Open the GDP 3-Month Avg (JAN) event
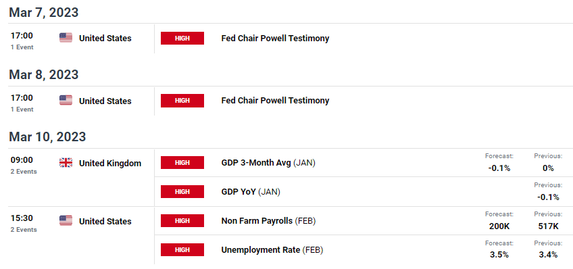The width and height of the screenshot is (573, 269). [268, 163]
